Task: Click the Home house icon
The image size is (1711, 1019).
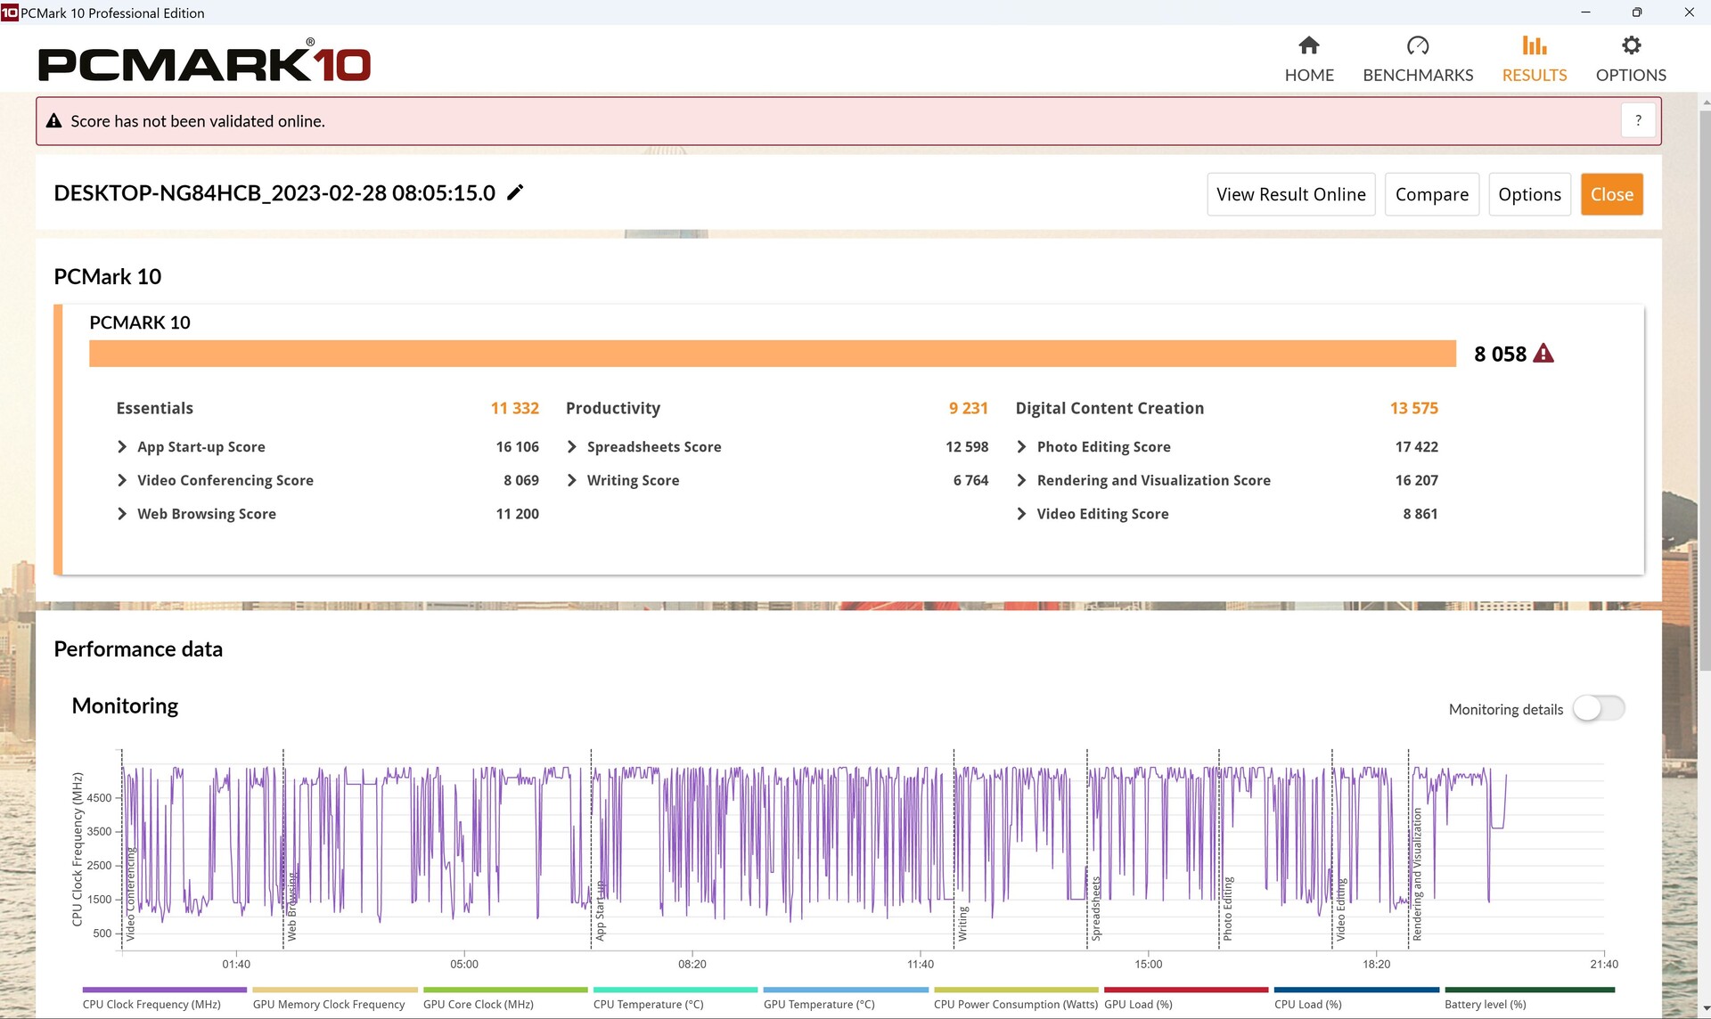Action: pyautogui.click(x=1308, y=45)
